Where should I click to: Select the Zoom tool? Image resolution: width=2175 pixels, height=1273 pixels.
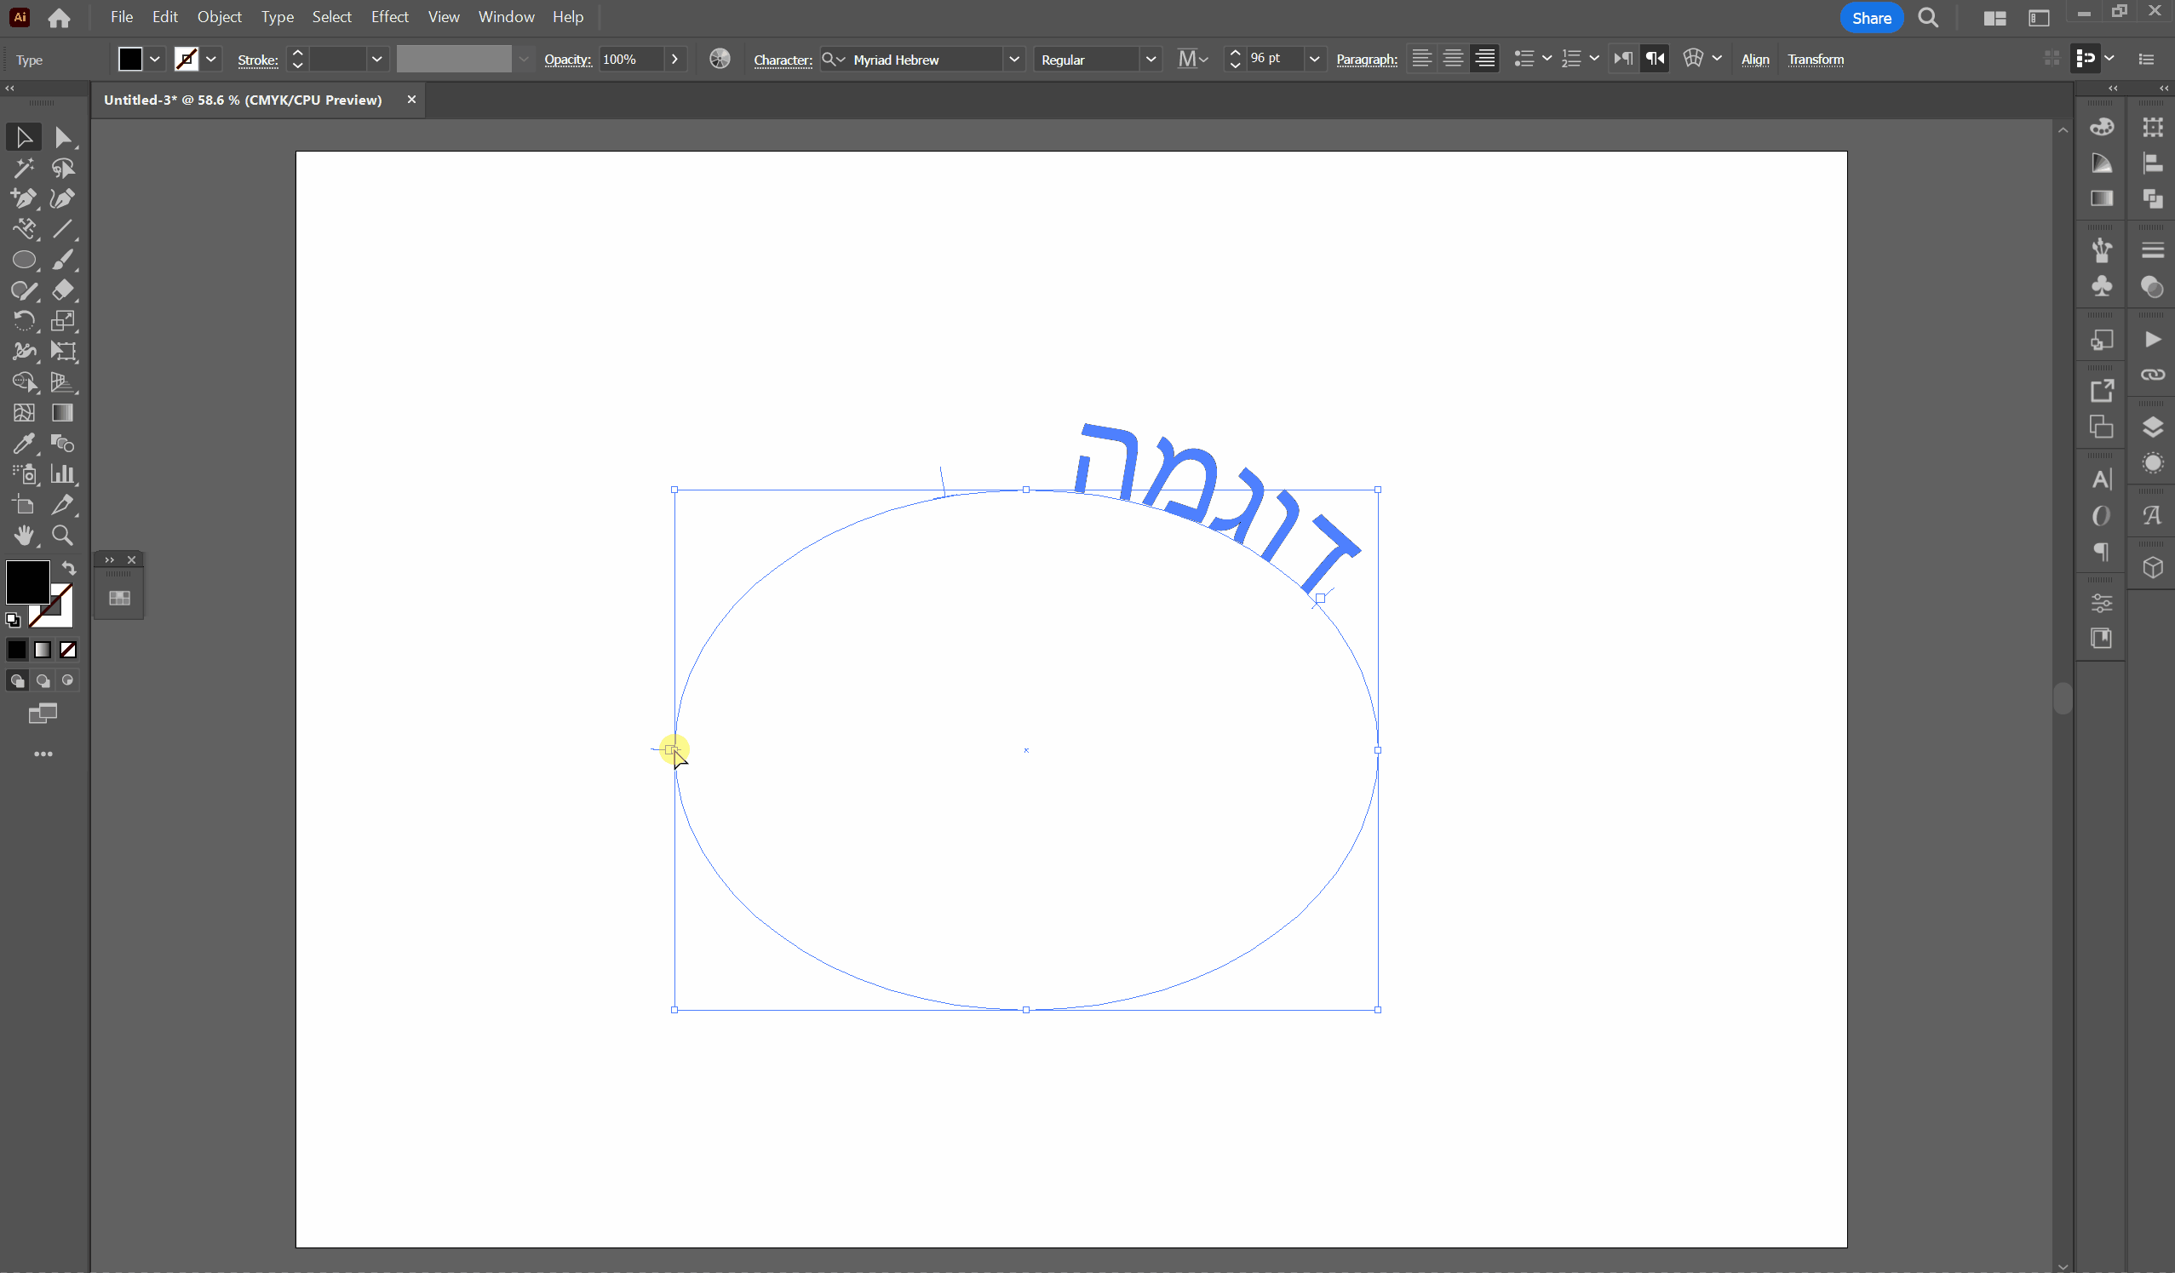pyautogui.click(x=63, y=536)
